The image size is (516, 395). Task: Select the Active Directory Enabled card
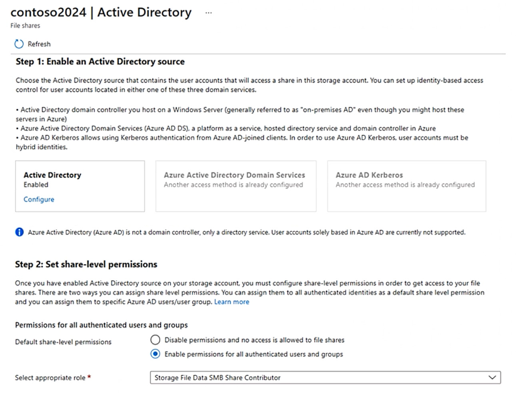tap(80, 186)
